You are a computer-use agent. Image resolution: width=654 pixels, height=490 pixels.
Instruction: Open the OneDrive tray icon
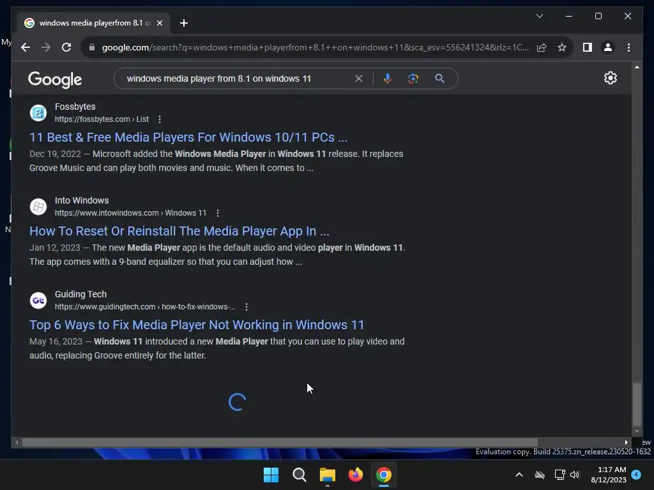point(539,475)
